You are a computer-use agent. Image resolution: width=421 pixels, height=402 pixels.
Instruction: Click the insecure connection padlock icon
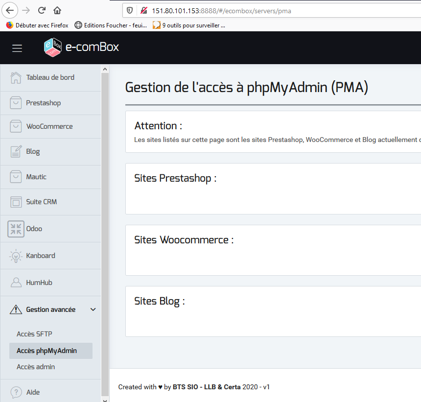coord(143,10)
